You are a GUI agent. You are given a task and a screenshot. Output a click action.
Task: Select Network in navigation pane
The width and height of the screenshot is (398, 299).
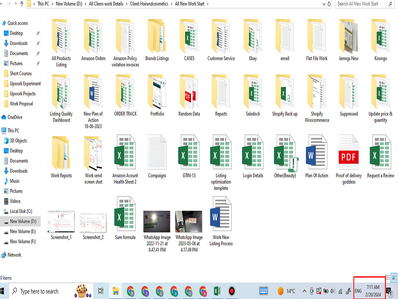pos(14,255)
